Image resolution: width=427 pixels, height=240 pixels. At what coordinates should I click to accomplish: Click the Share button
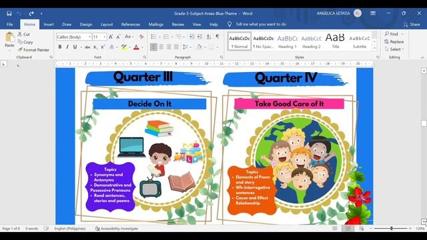coord(412,24)
